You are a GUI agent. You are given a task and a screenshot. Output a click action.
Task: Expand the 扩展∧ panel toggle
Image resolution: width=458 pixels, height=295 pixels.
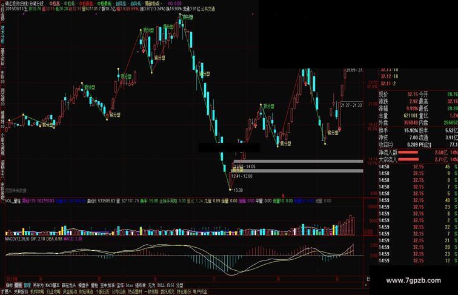click(6, 291)
